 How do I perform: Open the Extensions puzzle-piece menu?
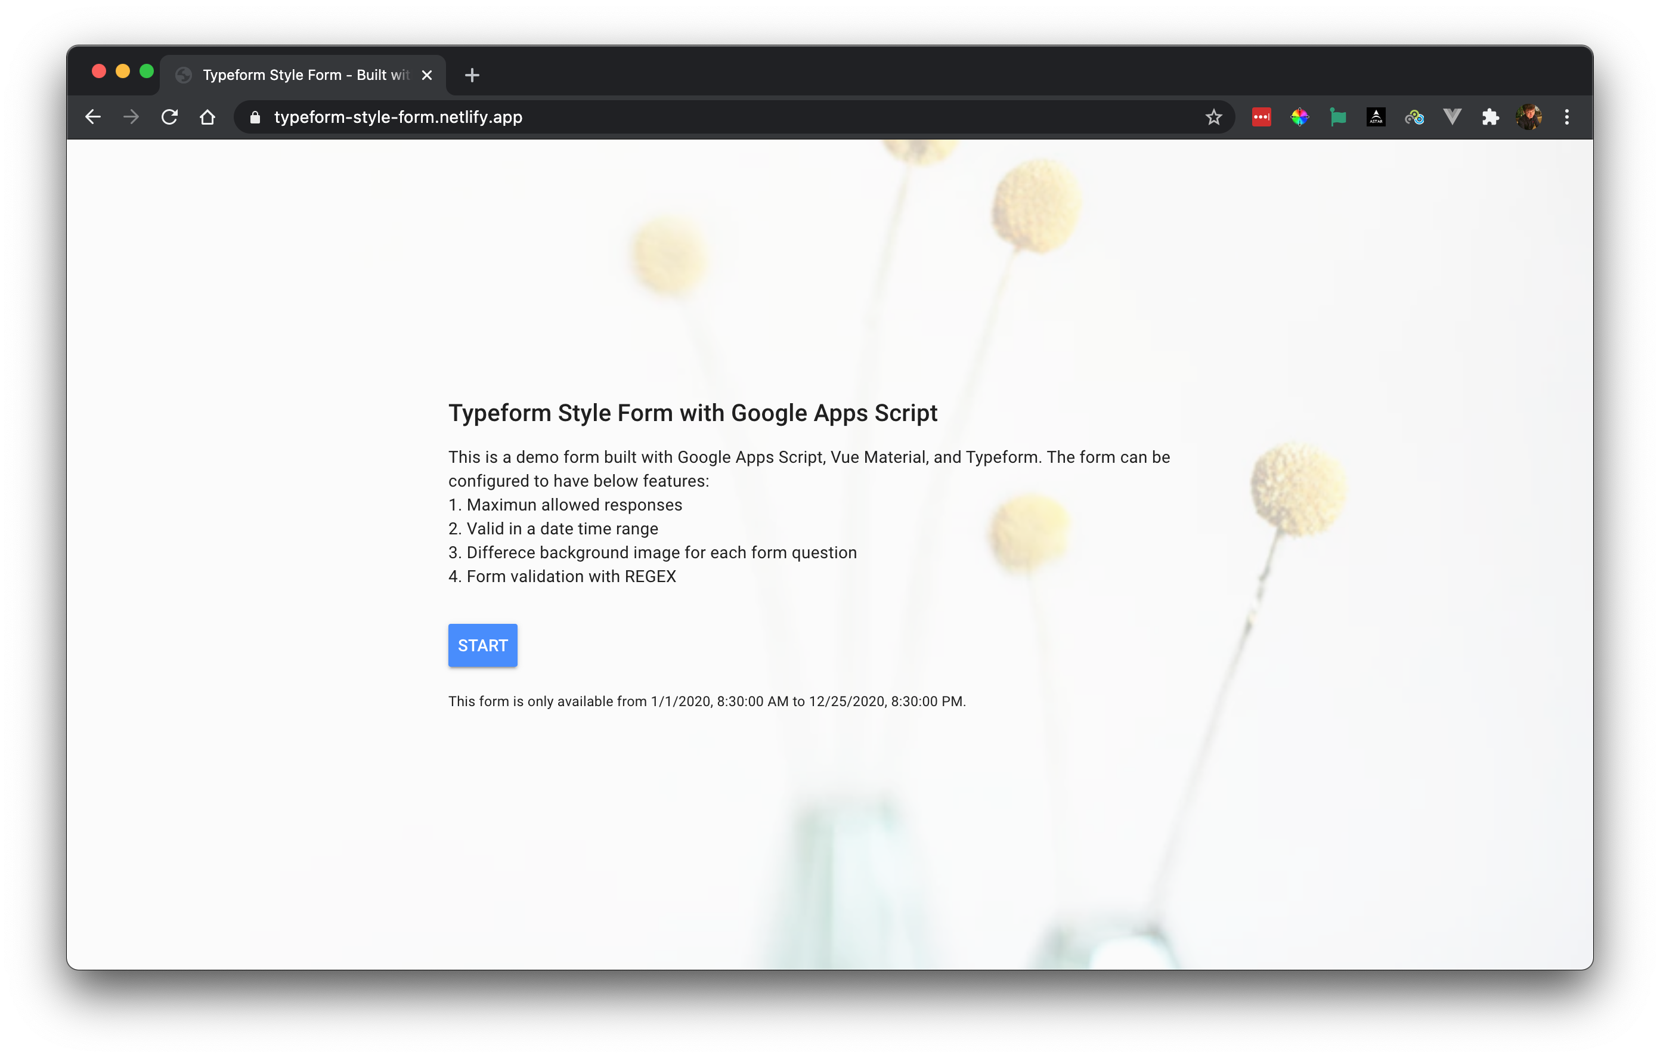(1491, 117)
